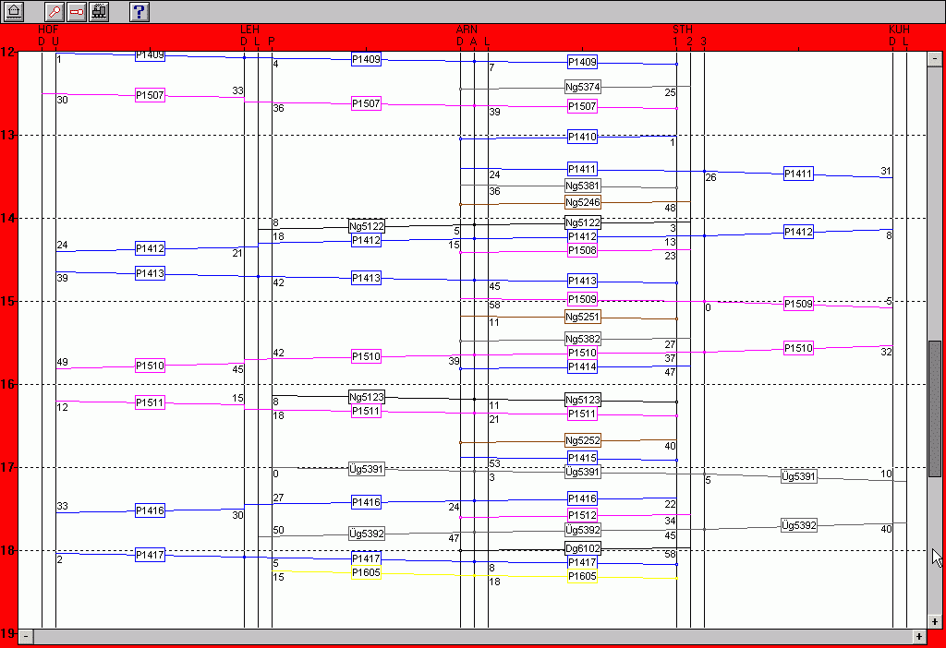Click the horizontal scrollbar track
Image resolution: width=946 pixels, height=648 pixels.
pyautogui.click(x=472, y=636)
